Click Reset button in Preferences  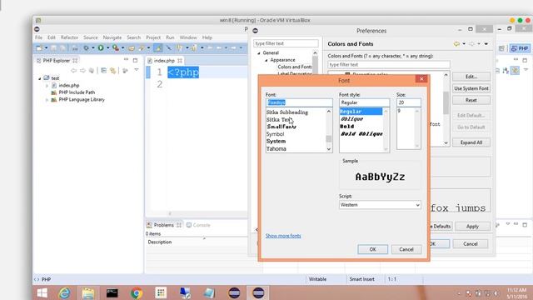[471, 100]
